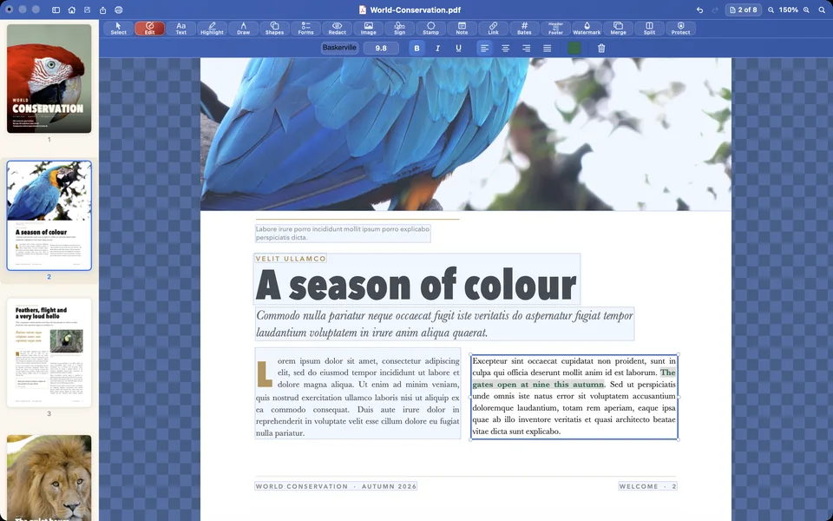Click the 'A season of colour' heading
Image resolution: width=833 pixels, height=521 pixels.
[x=416, y=285]
